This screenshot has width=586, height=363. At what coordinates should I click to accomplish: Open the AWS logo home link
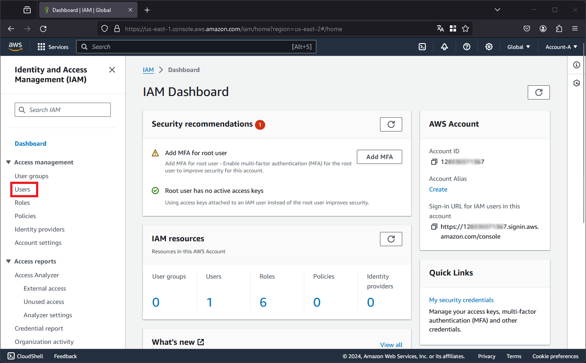tap(15, 47)
